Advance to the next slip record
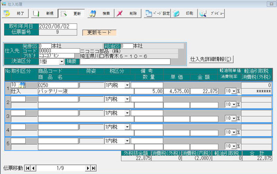The width and height of the screenshot is (277, 174). pos(88,168)
